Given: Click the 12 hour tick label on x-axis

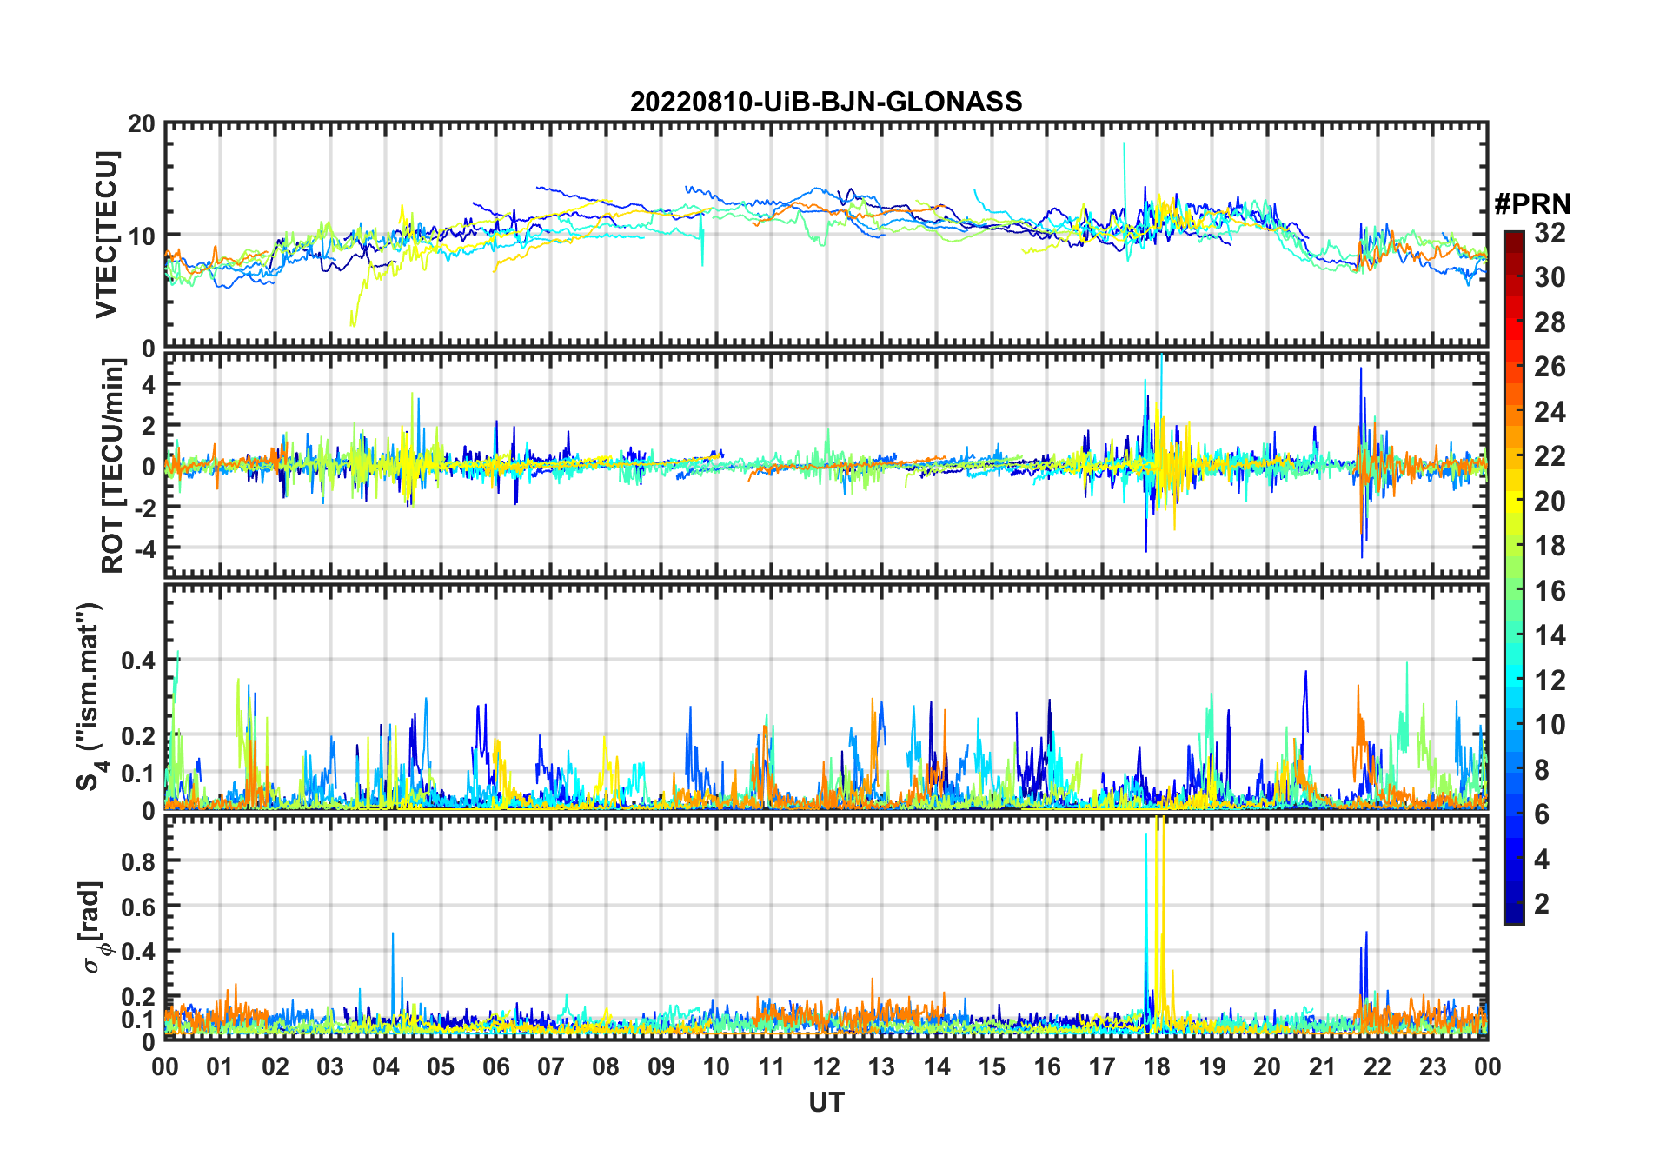Looking at the screenshot, I should [x=826, y=1067].
